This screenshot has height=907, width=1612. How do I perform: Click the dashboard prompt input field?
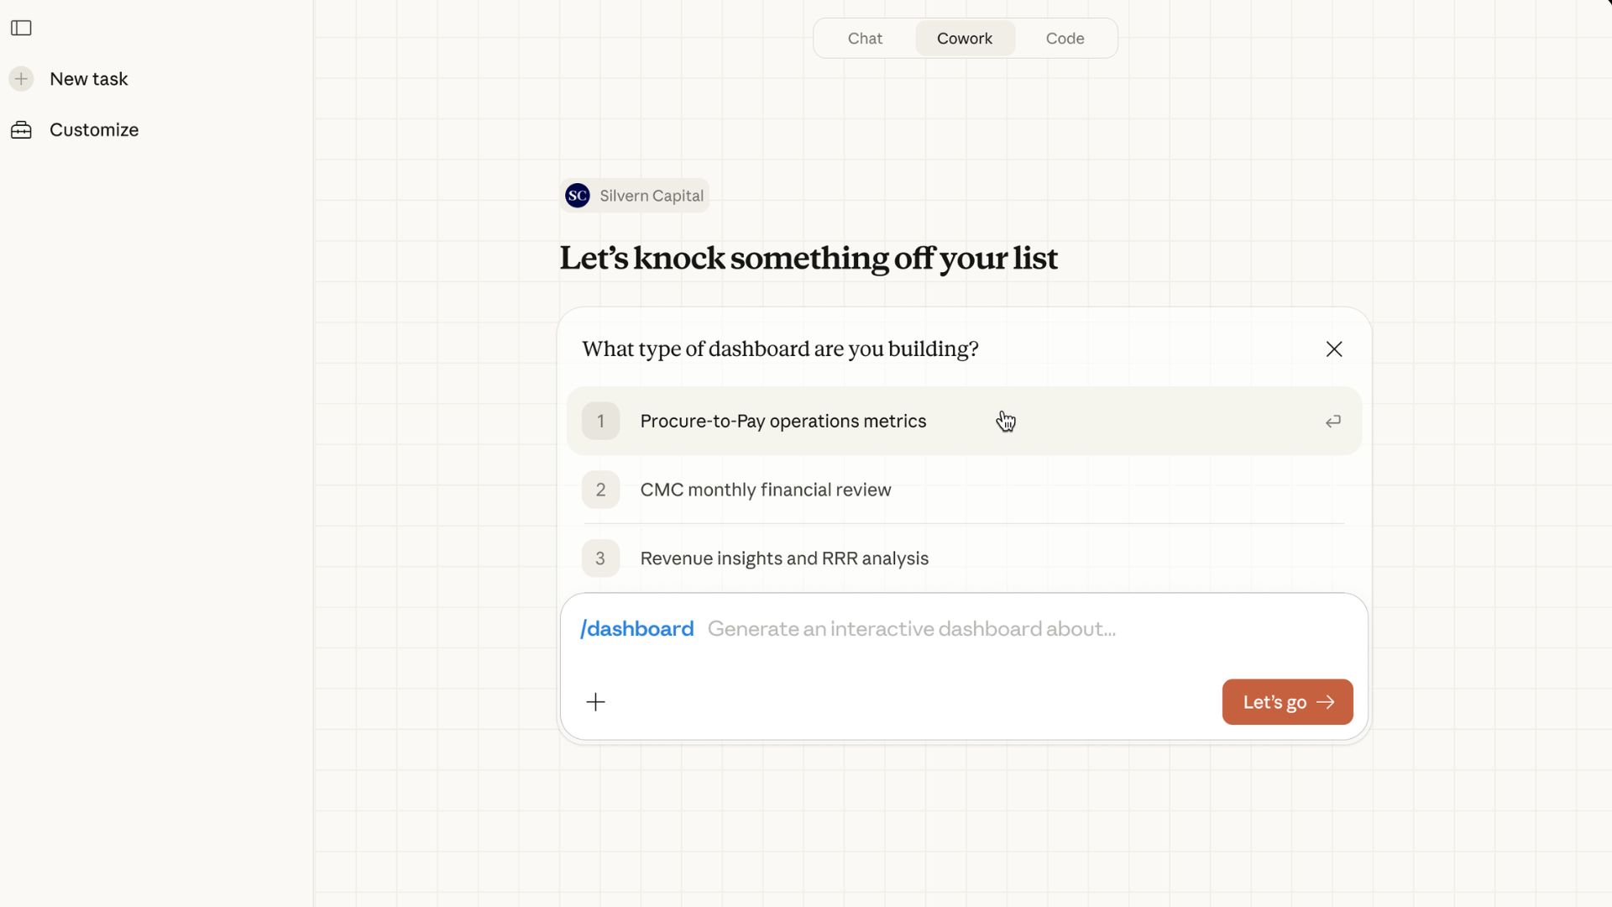[x=911, y=629]
